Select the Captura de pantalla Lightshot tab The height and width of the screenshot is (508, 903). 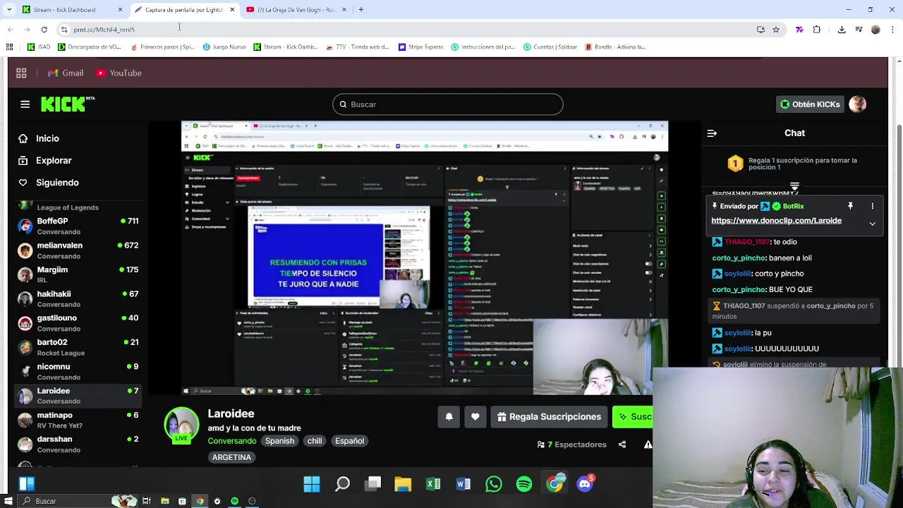coord(184,10)
